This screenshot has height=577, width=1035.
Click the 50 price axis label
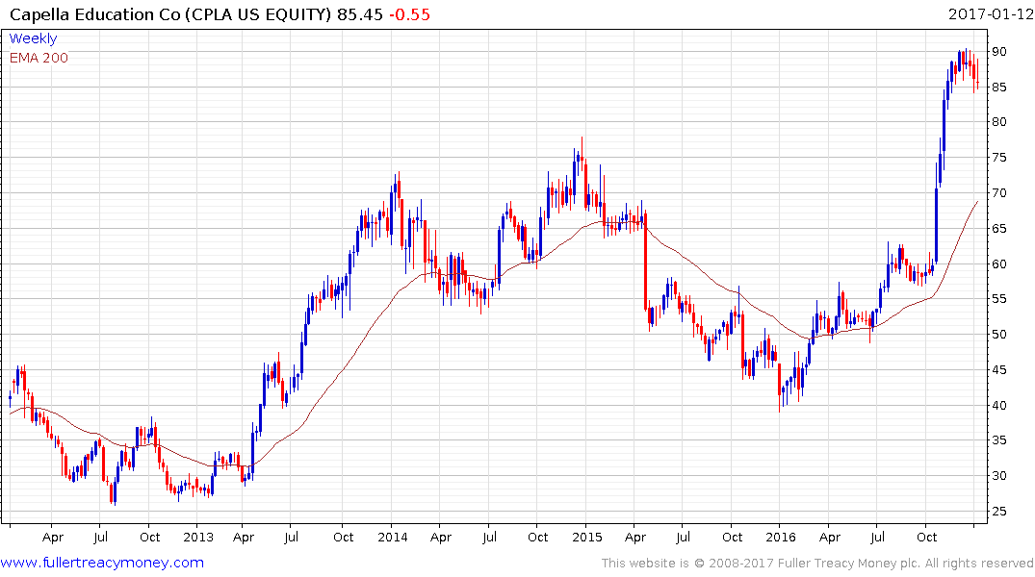coord(998,335)
